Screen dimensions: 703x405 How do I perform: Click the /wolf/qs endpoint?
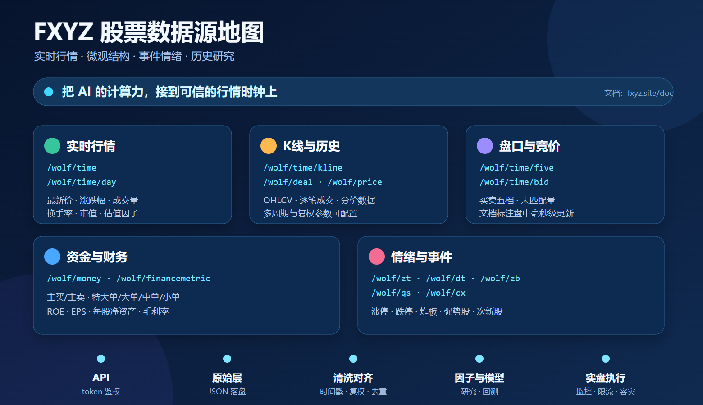(391, 293)
